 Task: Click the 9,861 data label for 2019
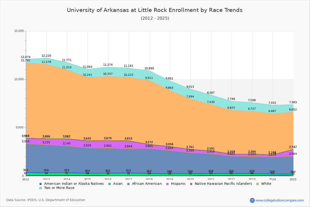click(x=169, y=79)
